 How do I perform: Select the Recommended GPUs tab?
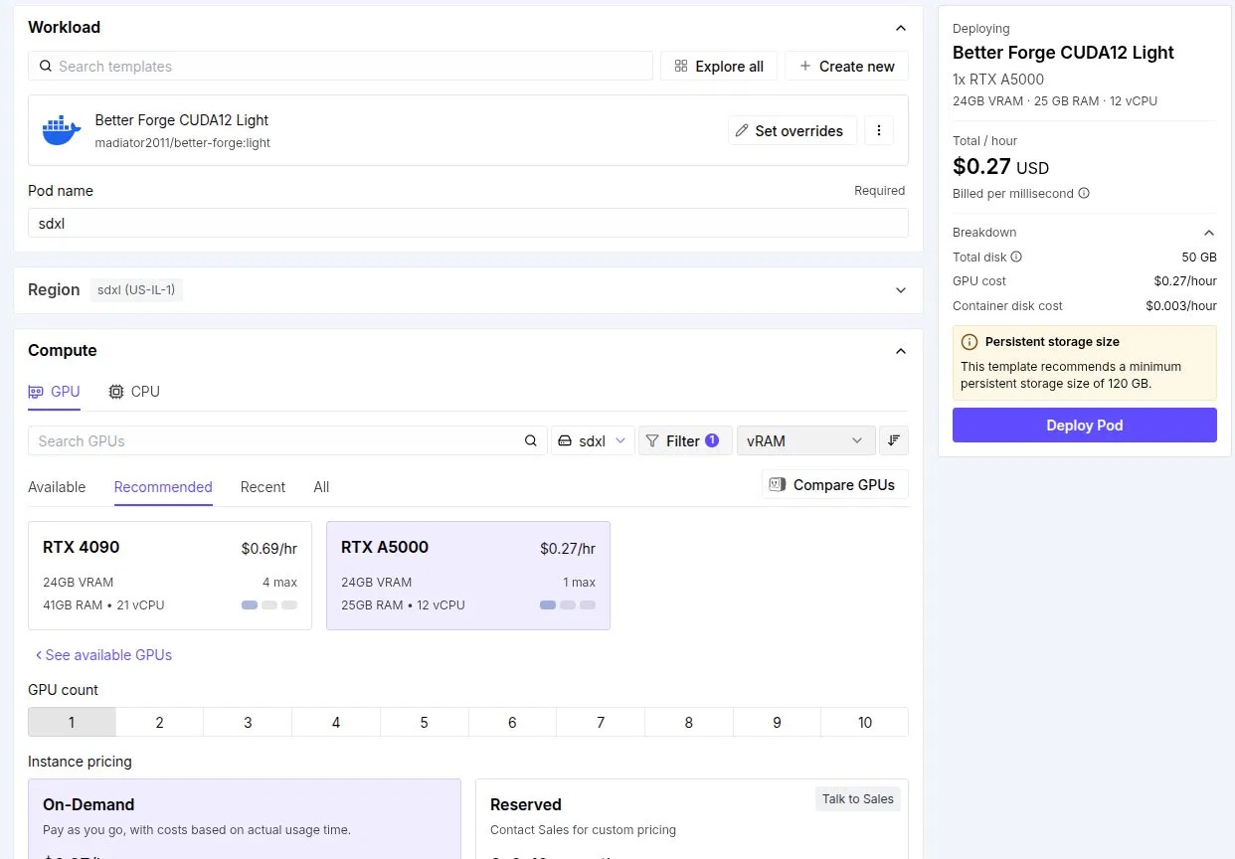click(x=163, y=487)
